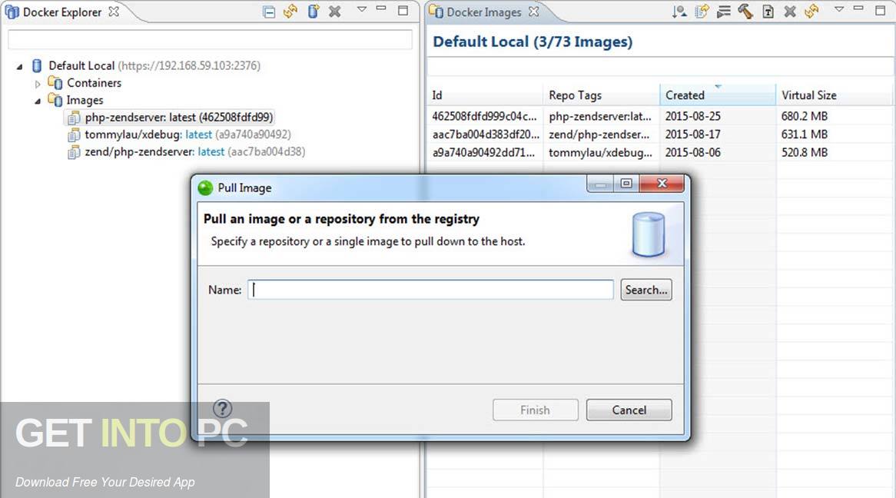Click 680.2 MB size cell
This screenshot has height=498, width=896.
coord(804,116)
